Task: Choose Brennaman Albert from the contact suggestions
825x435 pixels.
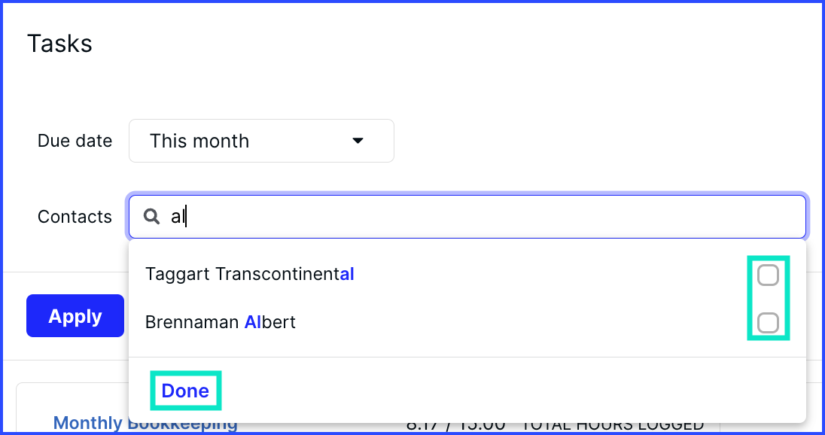Action: [x=467, y=322]
